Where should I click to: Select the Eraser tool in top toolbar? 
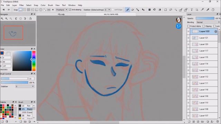coord(133,10)
